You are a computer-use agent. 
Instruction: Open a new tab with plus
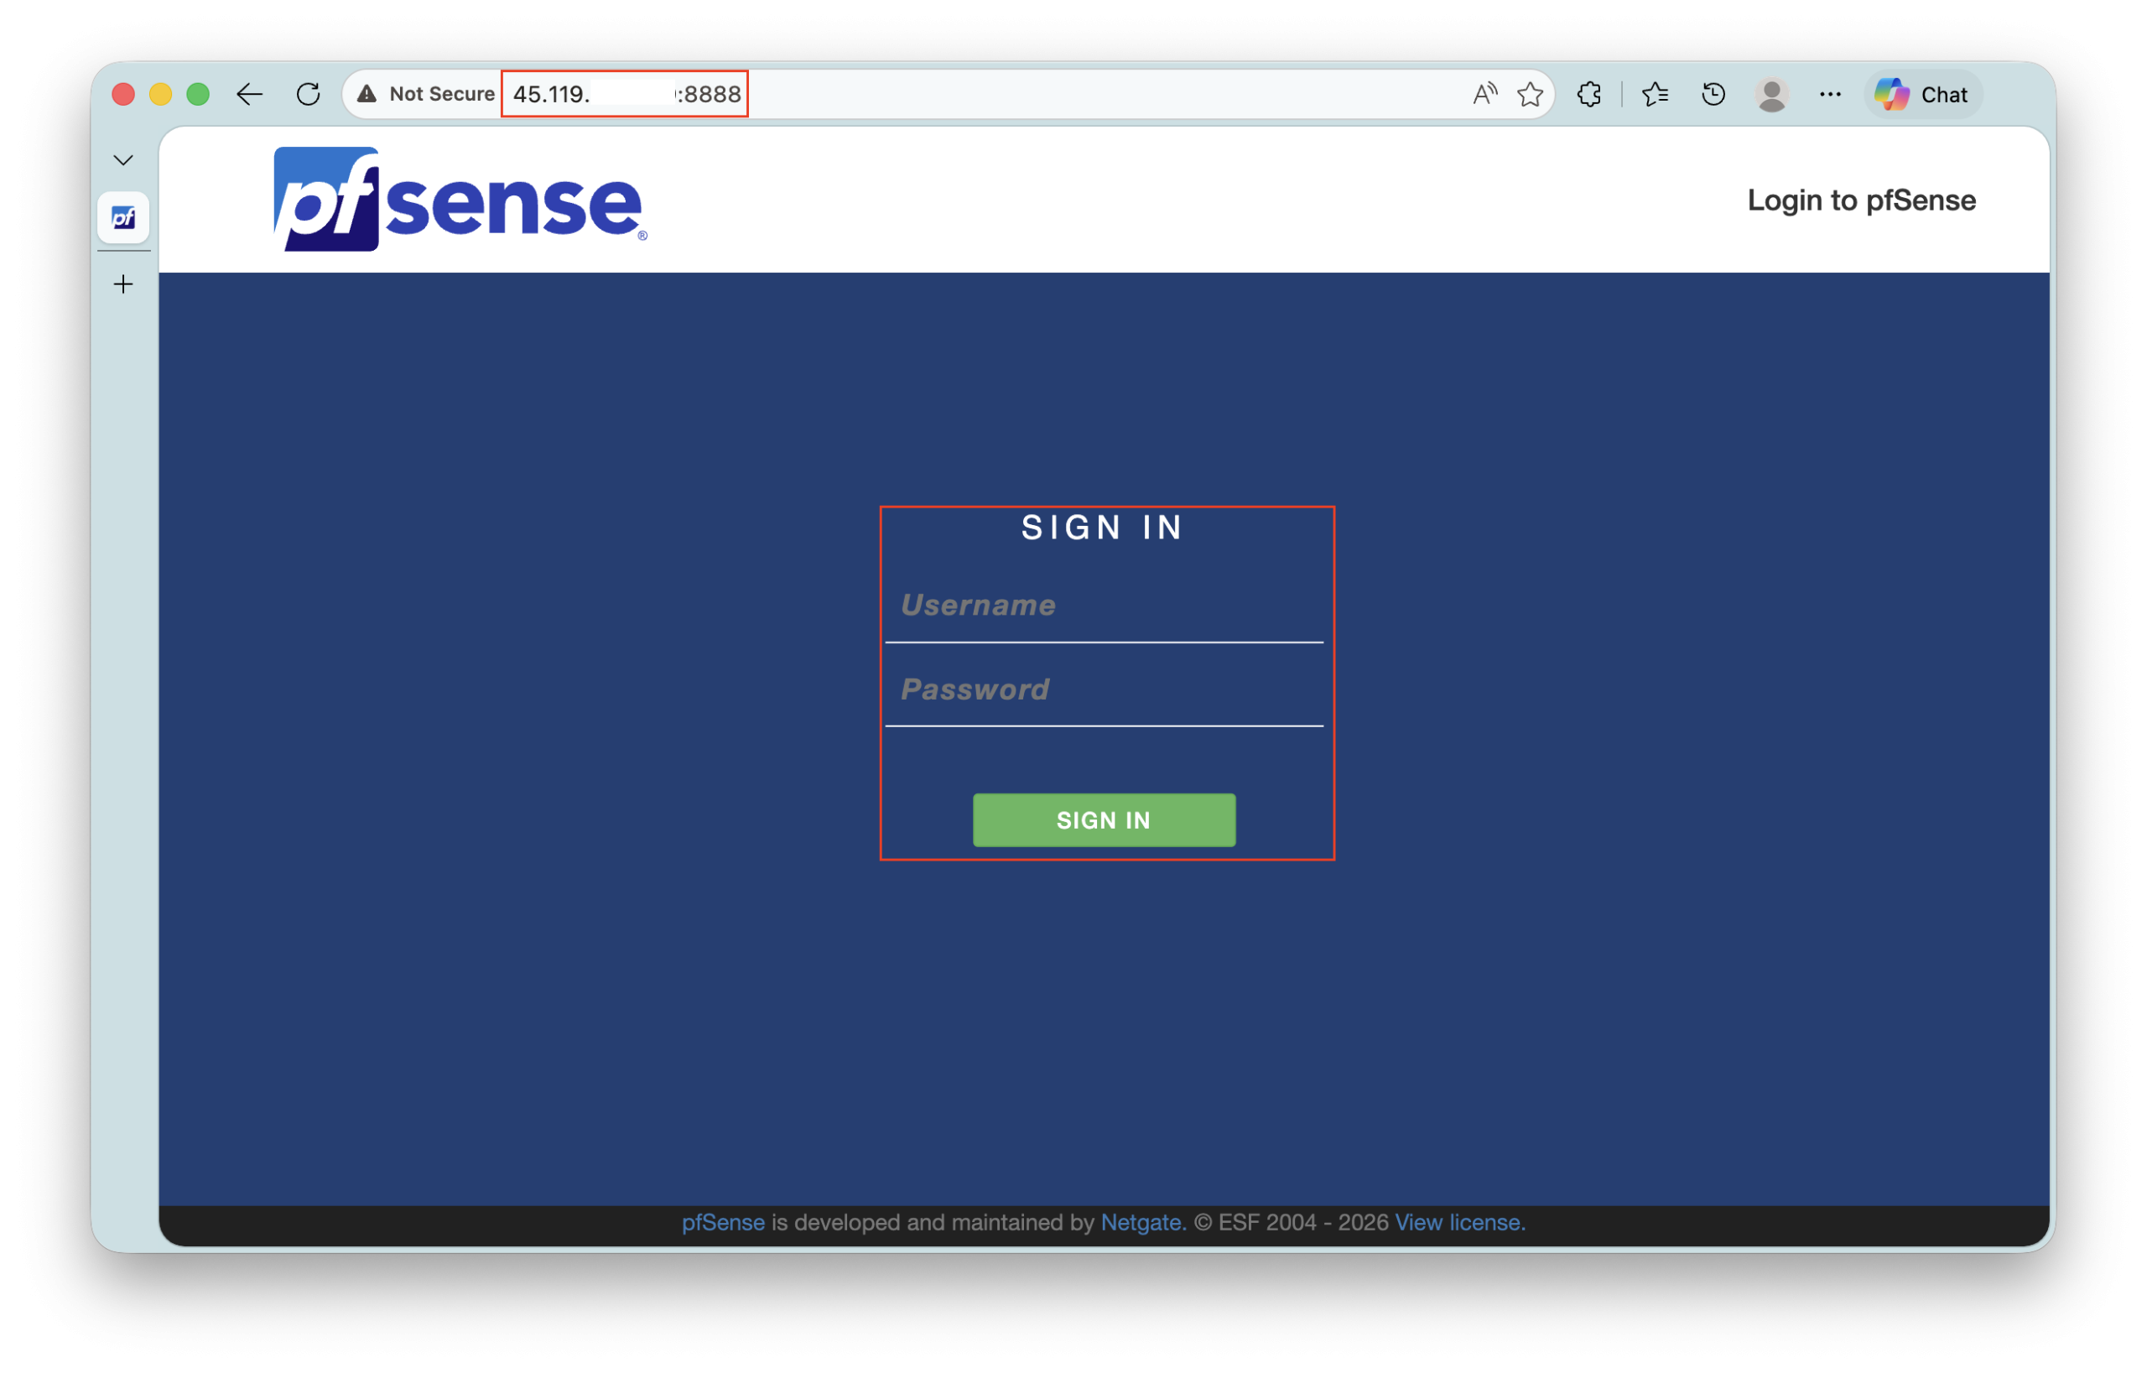tap(123, 284)
